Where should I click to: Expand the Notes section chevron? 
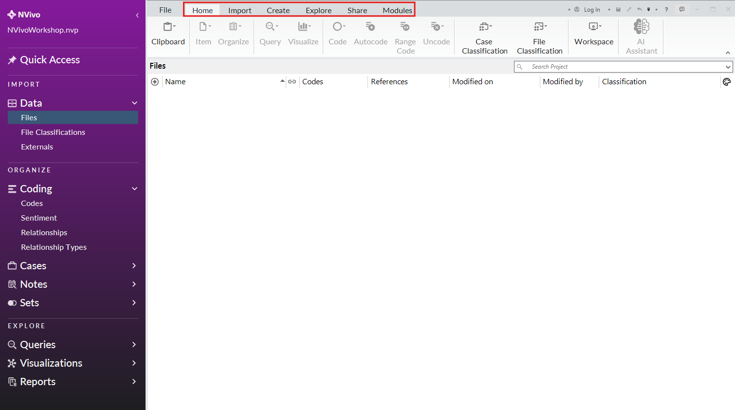pos(134,284)
